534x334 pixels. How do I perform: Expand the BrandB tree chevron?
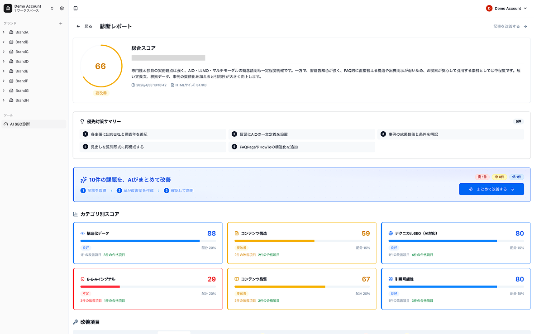(4, 42)
